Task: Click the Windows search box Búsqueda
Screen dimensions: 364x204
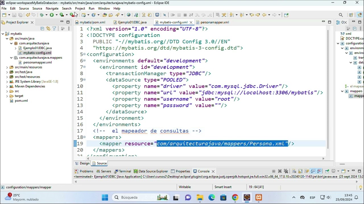Action: tap(140, 197)
